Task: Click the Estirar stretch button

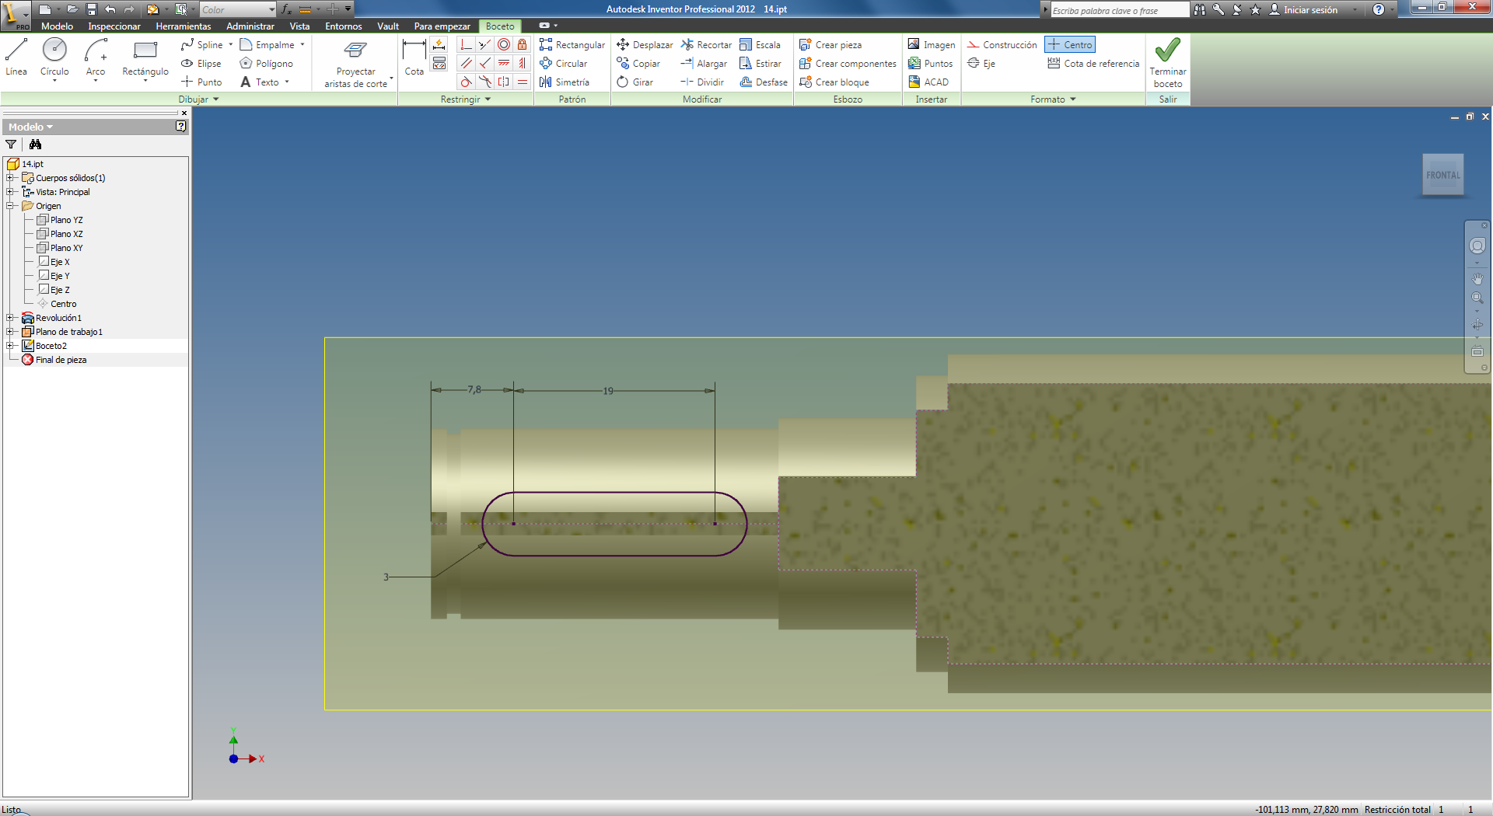Action: coord(760,64)
